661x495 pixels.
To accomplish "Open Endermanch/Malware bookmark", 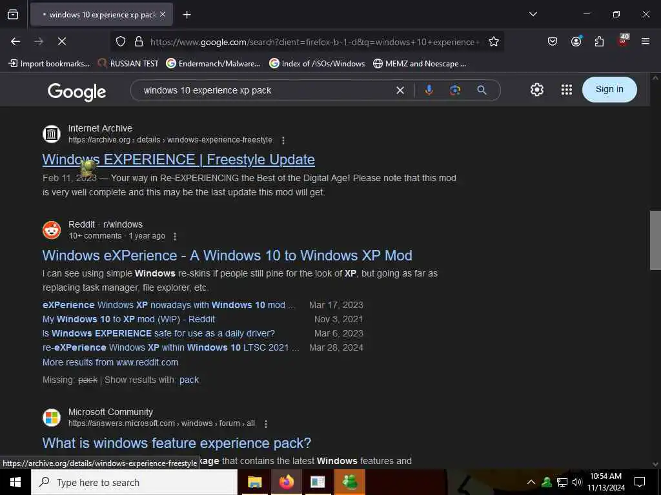I will (213, 64).
